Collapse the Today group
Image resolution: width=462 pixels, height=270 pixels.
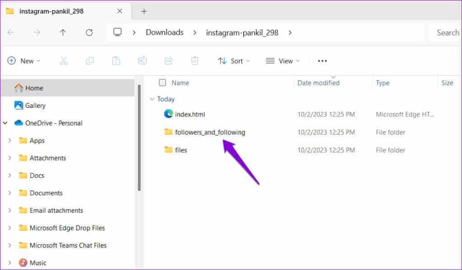pos(152,99)
